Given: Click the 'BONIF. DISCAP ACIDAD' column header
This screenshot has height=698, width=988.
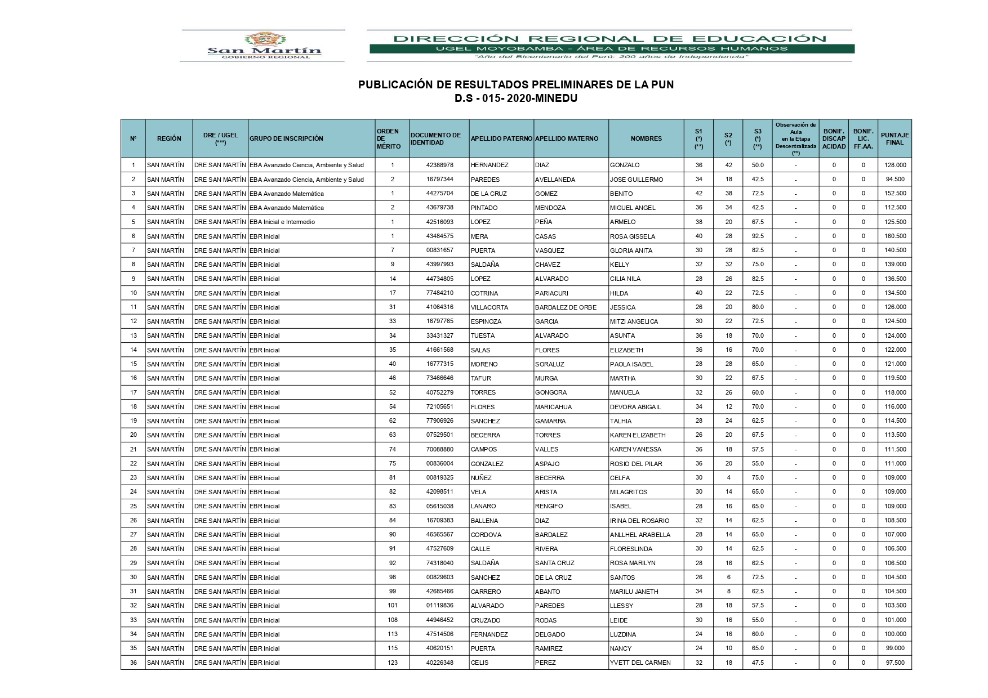Looking at the screenshot, I should [x=834, y=138].
